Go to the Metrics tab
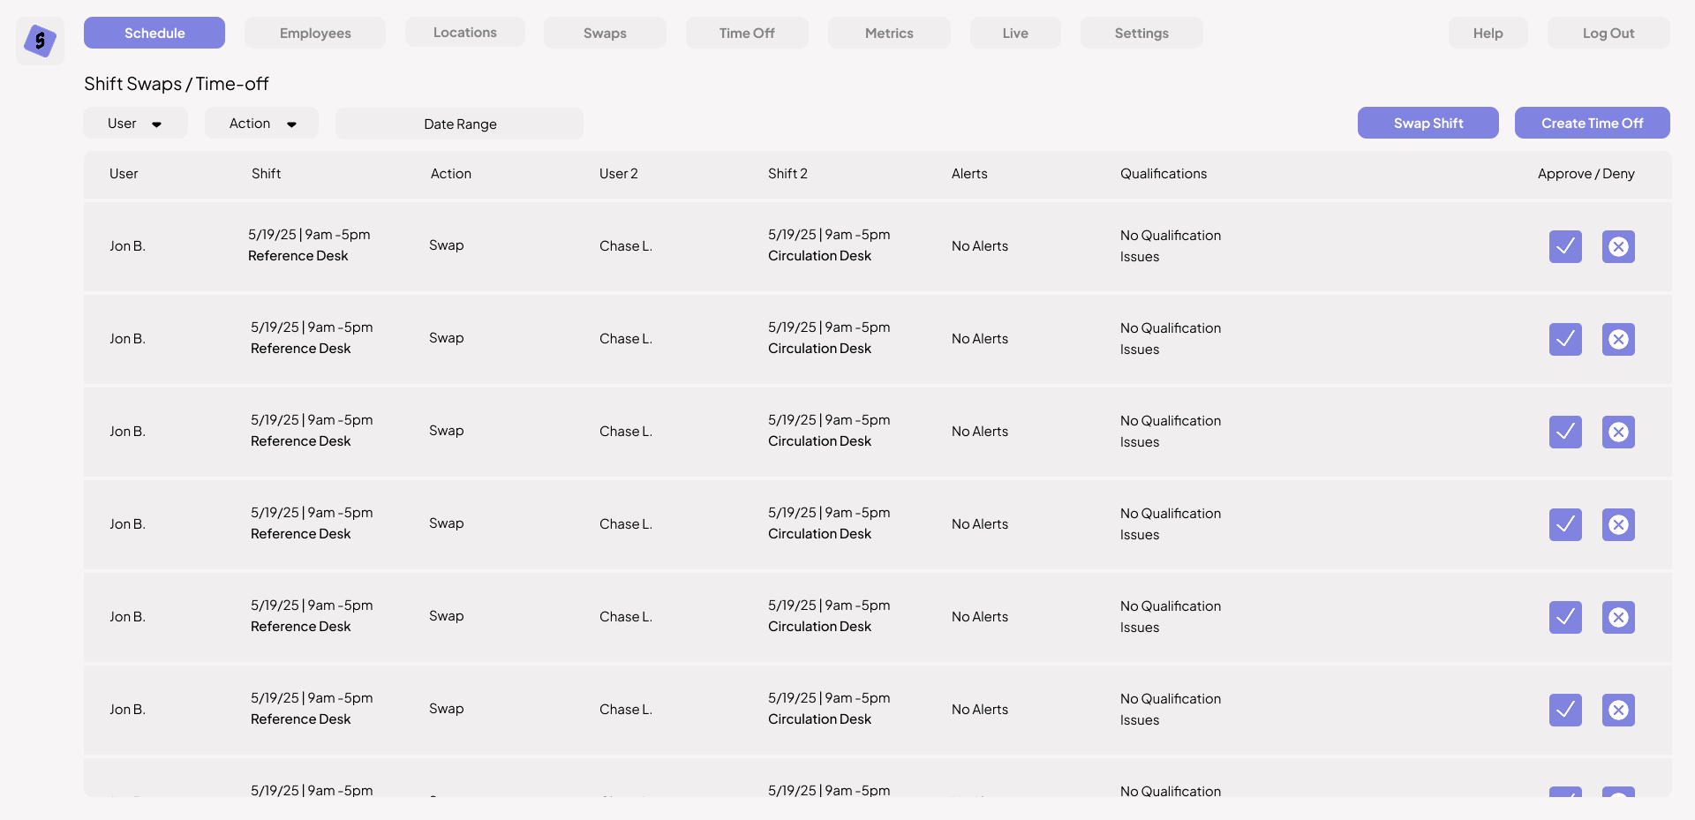Screen dimensions: 1695x820 pyautogui.click(x=888, y=33)
